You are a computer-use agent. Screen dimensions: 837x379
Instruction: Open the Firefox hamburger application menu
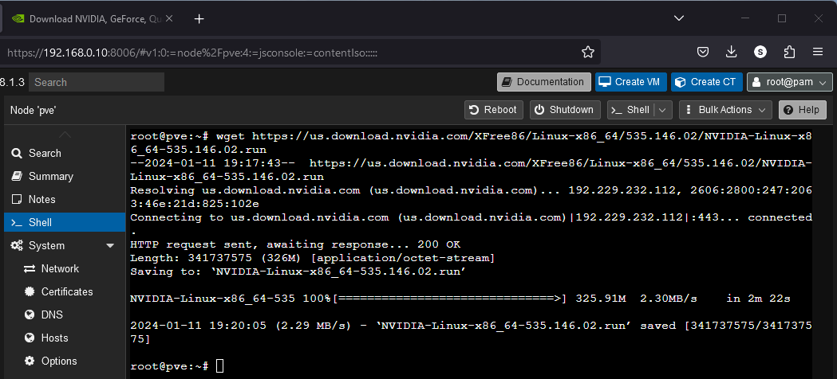click(818, 52)
